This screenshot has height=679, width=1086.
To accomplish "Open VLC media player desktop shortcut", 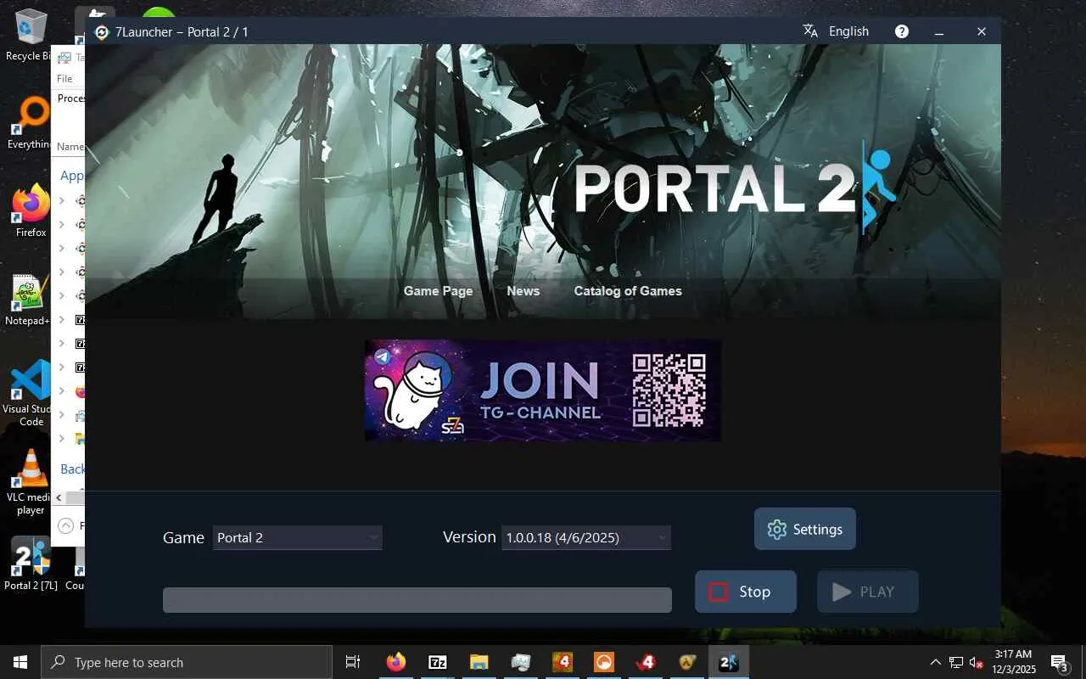I will [31, 482].
